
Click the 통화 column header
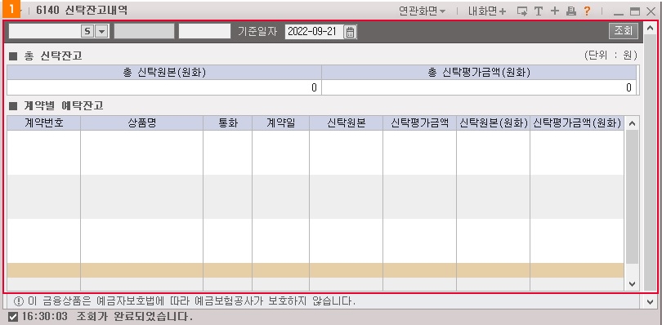pyautogui.click(x=228, y=122)
